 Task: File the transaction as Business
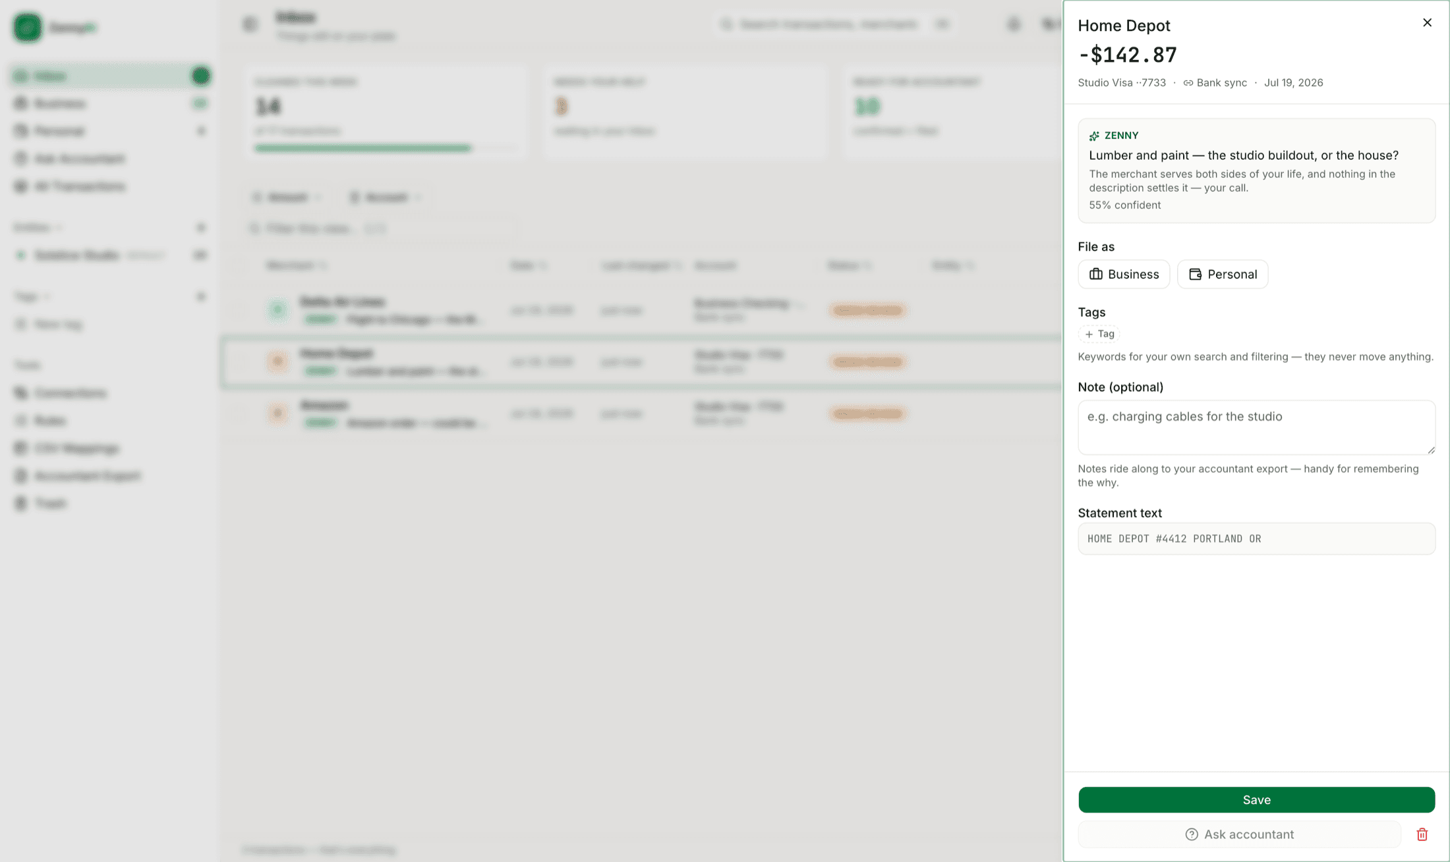1124,274
